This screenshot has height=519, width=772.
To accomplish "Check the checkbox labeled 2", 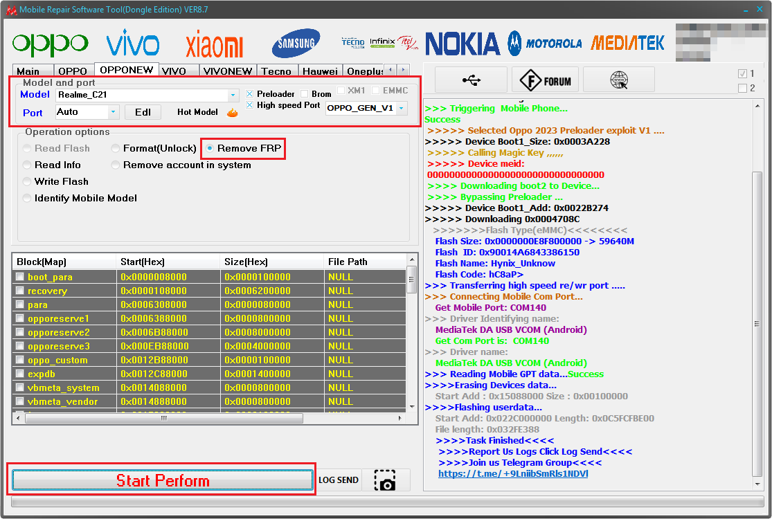I will (x=742, y=88).
